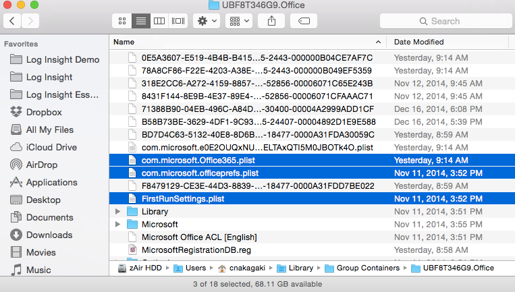515x292 pixels.
Task: Open Downloads from the sidebar
Action: coord(41,235)
